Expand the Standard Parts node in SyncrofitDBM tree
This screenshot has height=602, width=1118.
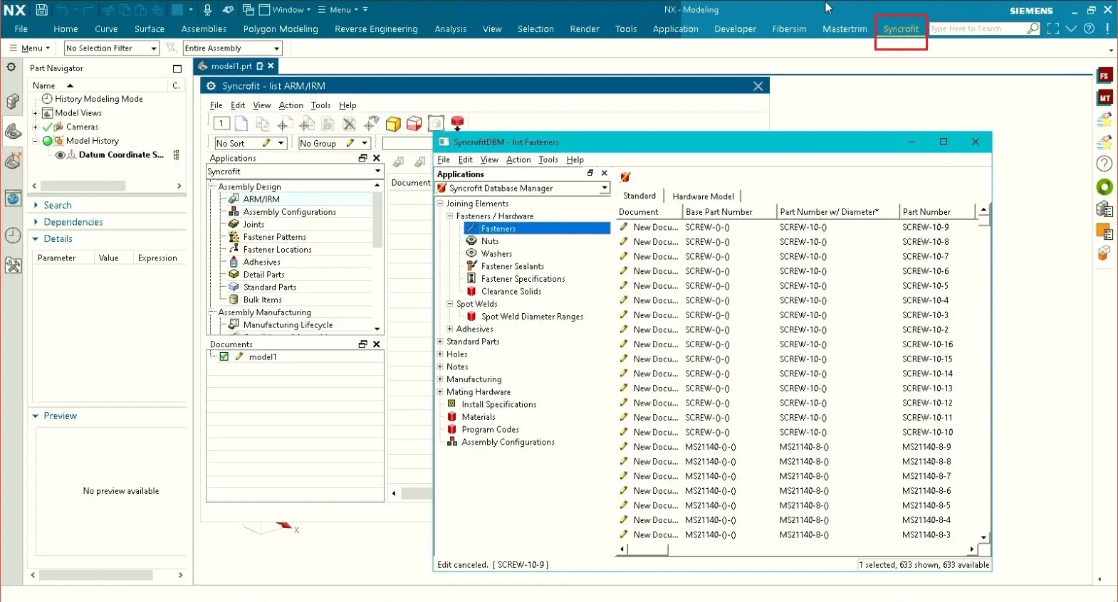coord(440,342)
